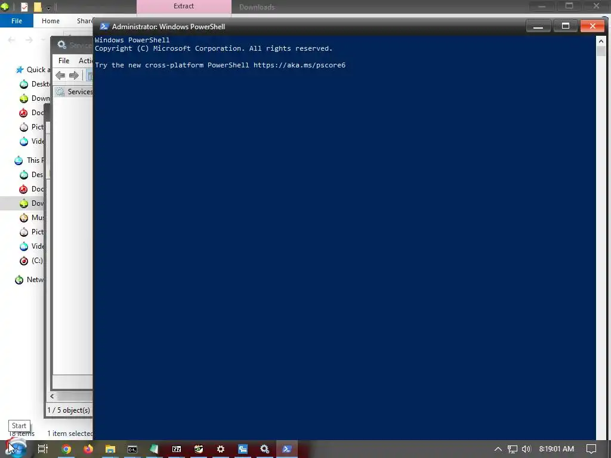Click the 8:19:01 AM taskbar clock
Image resolution: width=611 pixels, height=458 pixels.
tap(557, 449)
